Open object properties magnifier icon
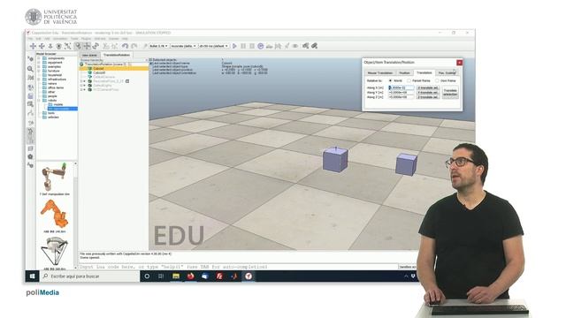 pyautogui.click(x=30, y=69)
